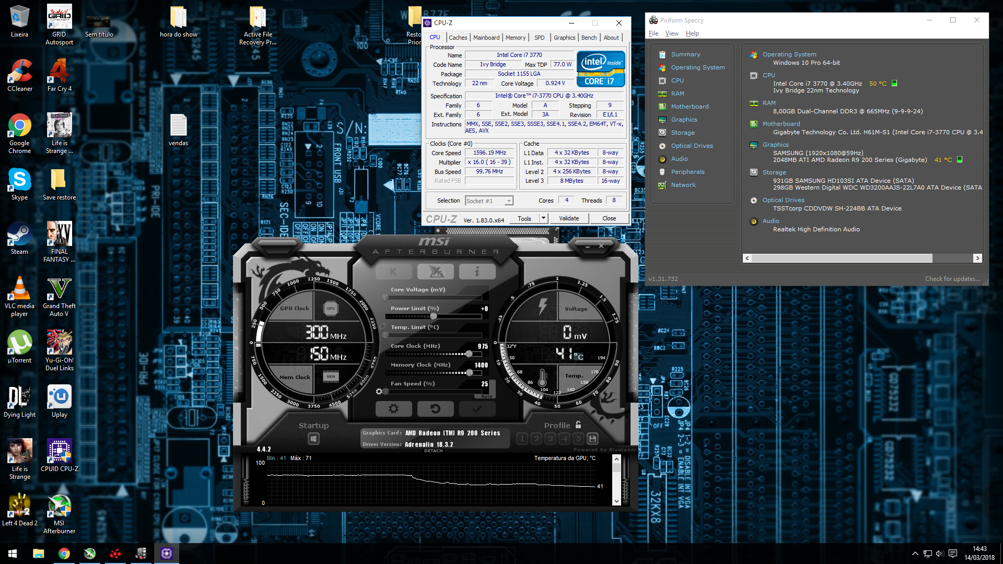Reset Afterburner settings with the circular arrow

click(435, 409)
